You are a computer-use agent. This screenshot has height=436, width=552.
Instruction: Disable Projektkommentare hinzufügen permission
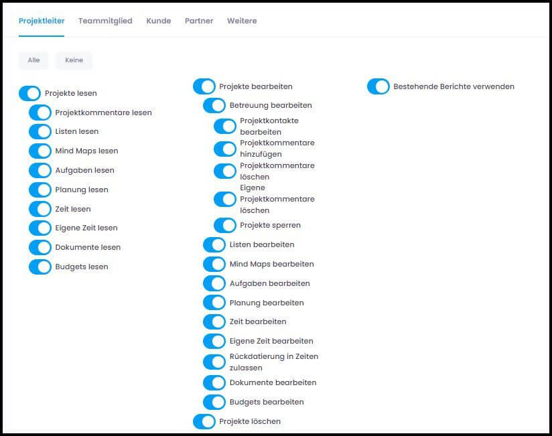[225, 149]
